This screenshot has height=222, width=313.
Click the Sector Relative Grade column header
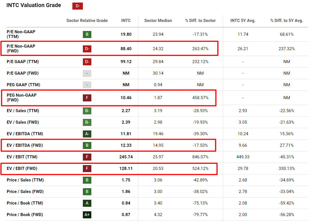(x=87, y=21)
